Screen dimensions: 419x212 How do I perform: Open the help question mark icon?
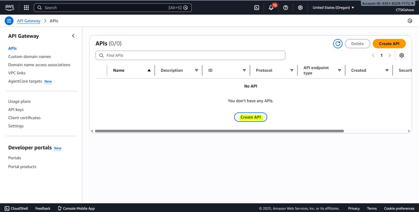[x=286, y=8]
